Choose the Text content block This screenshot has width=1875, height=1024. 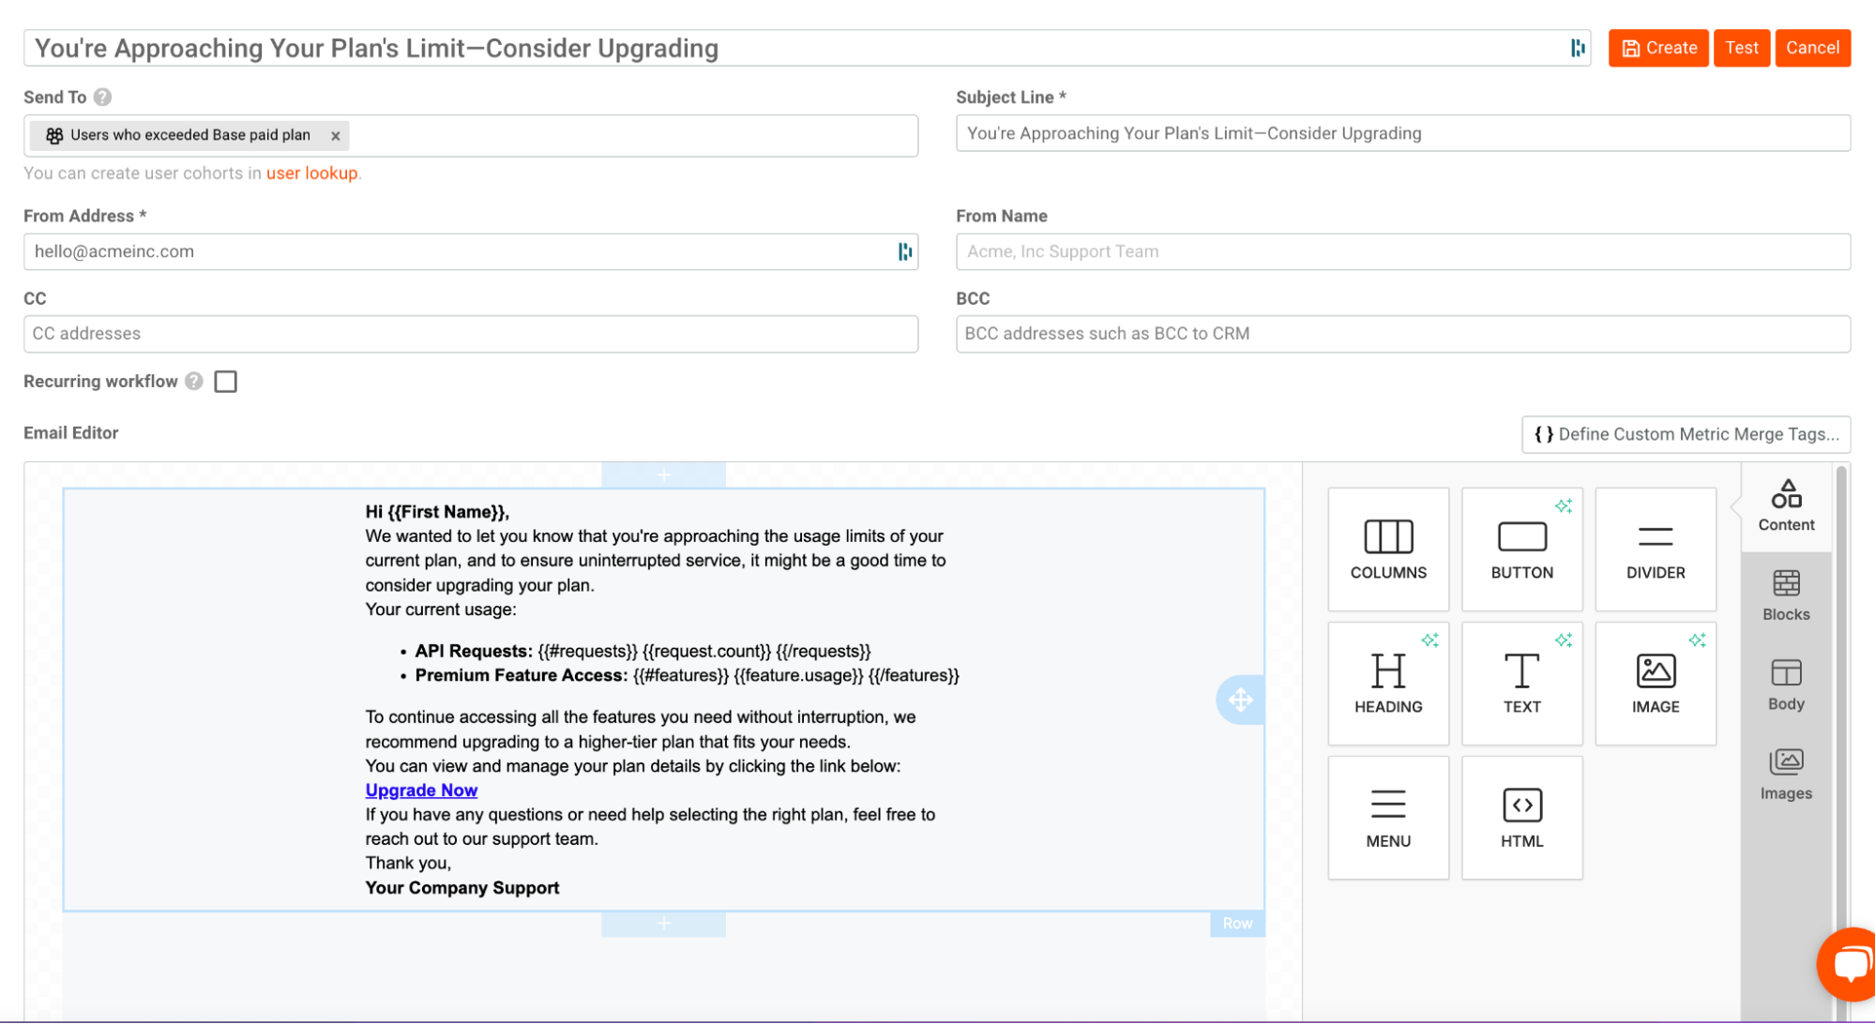point(1521,684)
